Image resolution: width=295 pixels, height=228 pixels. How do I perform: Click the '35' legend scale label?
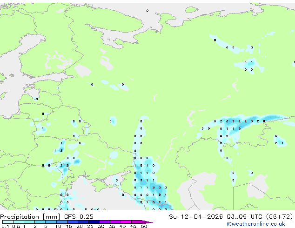pos(112,226)
